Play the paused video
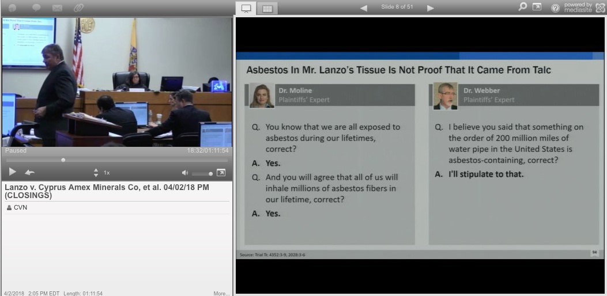Image resolution: width=607 pixels, height=296 pixels. point(12,172)
